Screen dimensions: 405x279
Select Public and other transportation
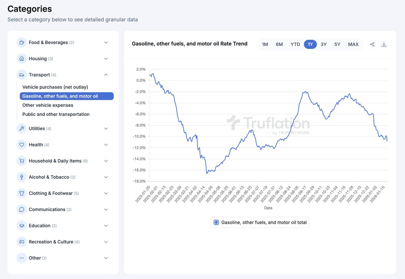coord(56,114)
